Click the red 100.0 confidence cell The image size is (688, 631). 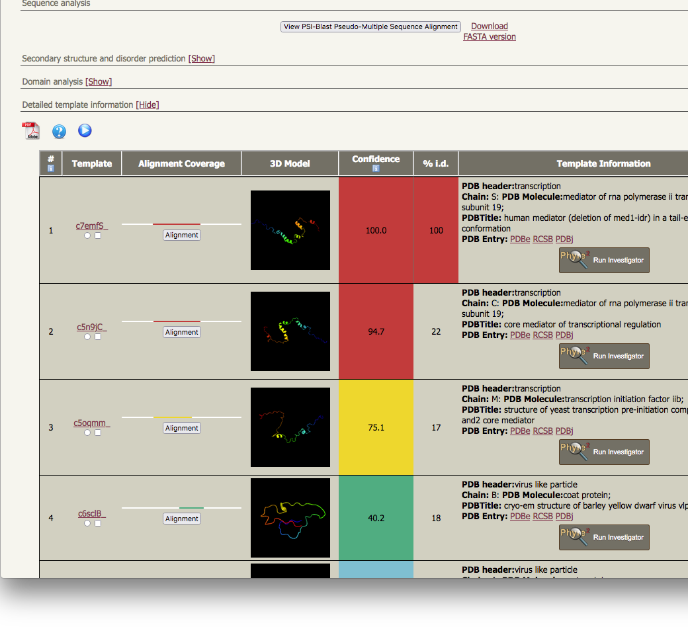pos(376,230)
